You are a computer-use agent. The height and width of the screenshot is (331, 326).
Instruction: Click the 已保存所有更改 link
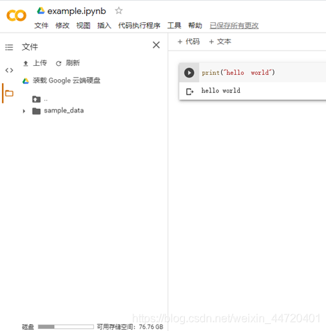(x=234, y=26)
